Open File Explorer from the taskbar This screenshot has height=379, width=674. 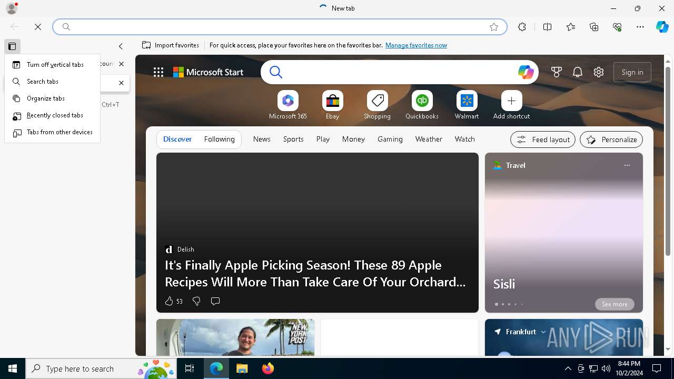(242, 368)
